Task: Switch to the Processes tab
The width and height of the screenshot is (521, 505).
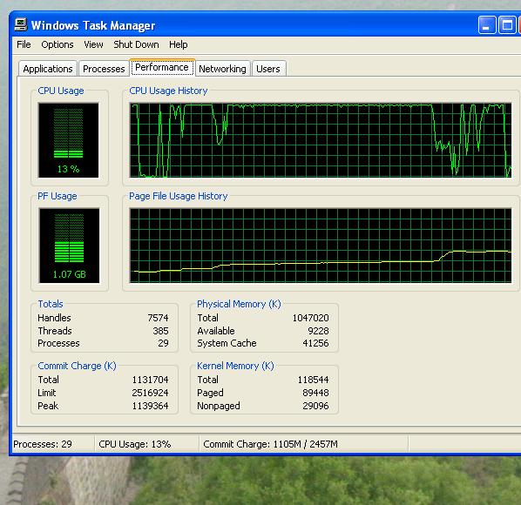Action: (104, 69)
